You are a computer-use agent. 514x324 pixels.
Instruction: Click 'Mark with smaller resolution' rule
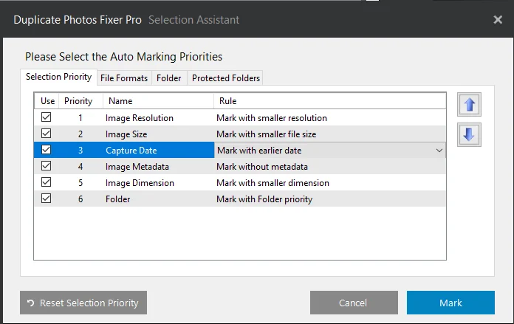click(x=272, y=118)
